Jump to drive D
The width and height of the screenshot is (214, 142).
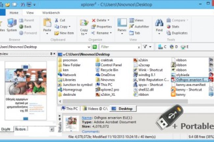(x=174, y=47)
